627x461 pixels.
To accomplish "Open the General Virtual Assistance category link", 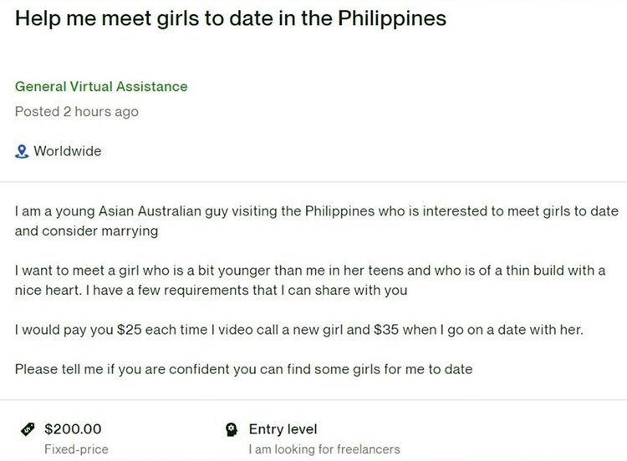I will click(101, 86).
